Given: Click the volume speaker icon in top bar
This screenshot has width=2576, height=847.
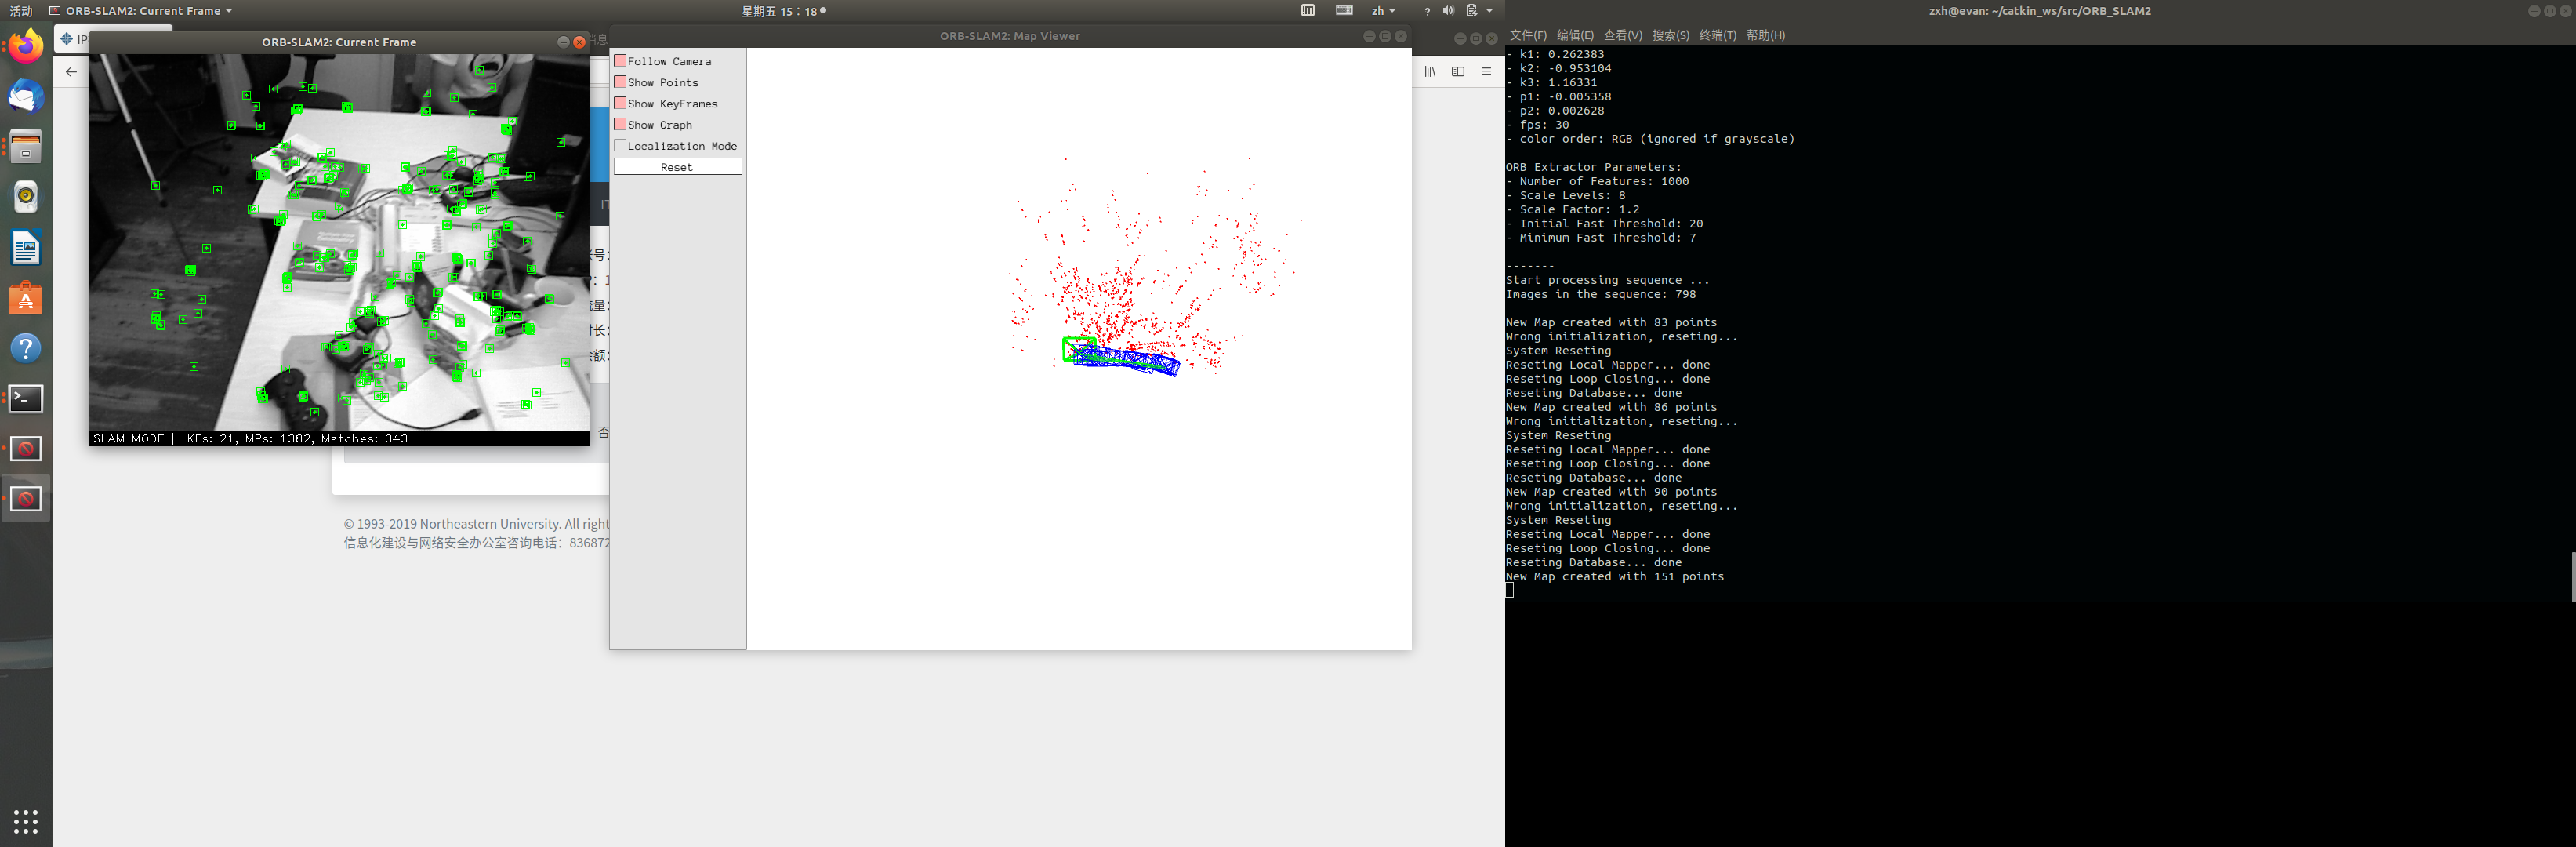Looking at the screenshot, I should [x=1448, y=11].
